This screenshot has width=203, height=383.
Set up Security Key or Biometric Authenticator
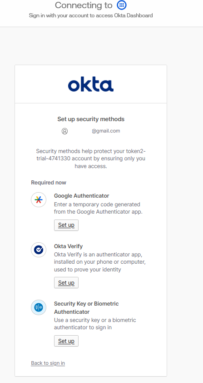pyautogui.click(x=66, y=341)
